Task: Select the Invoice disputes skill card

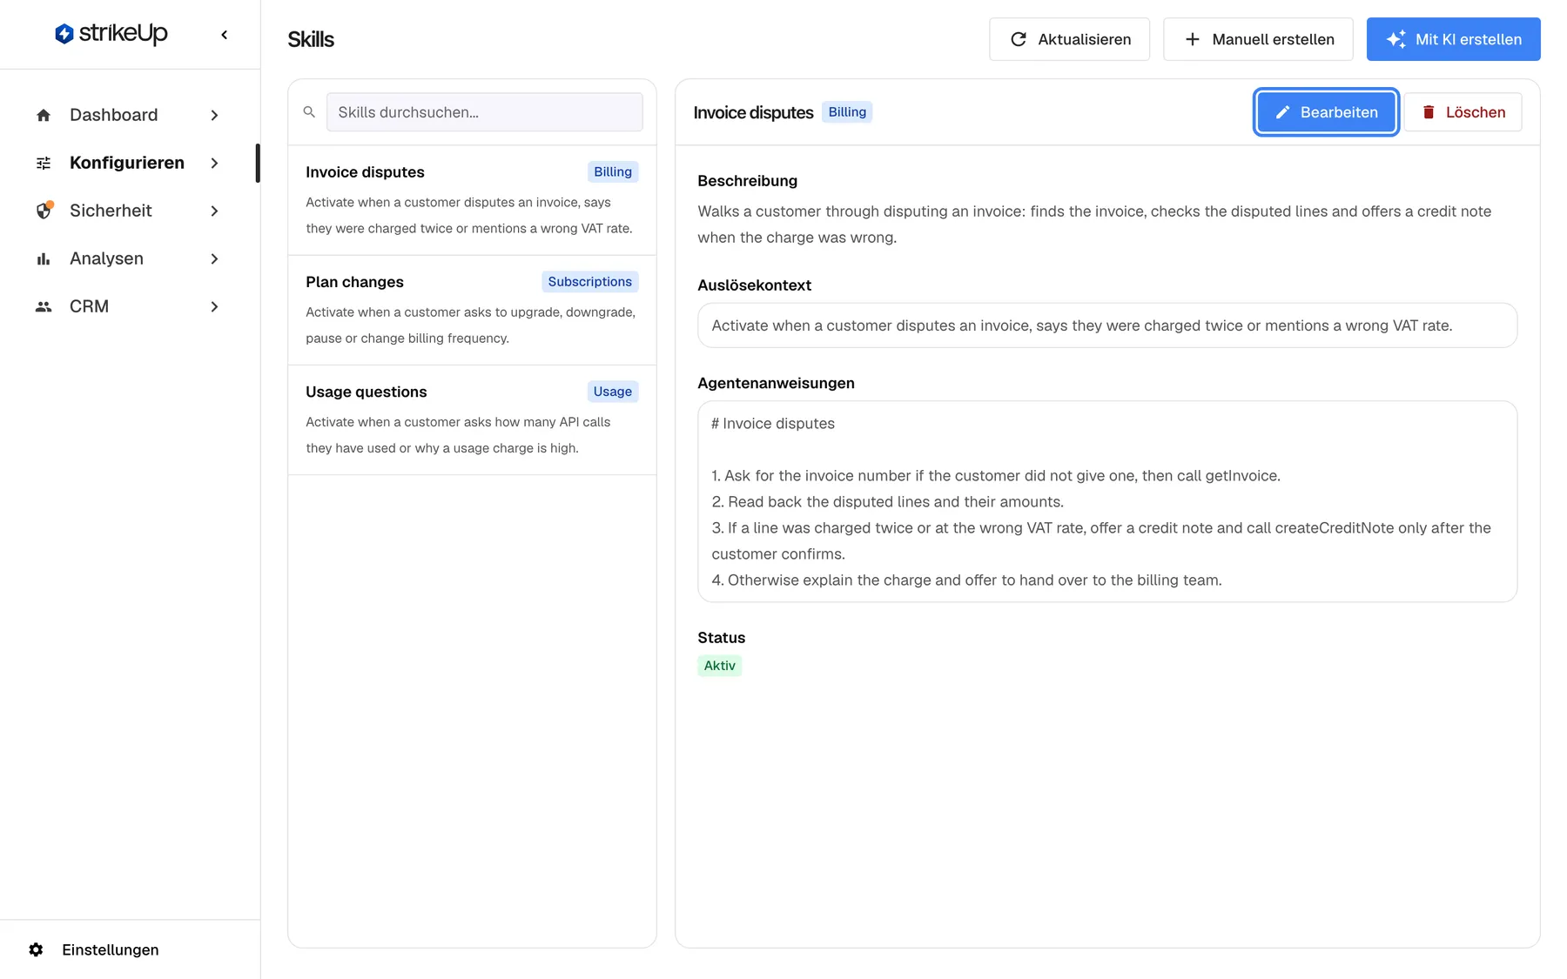Action: [x=472, y=200]
